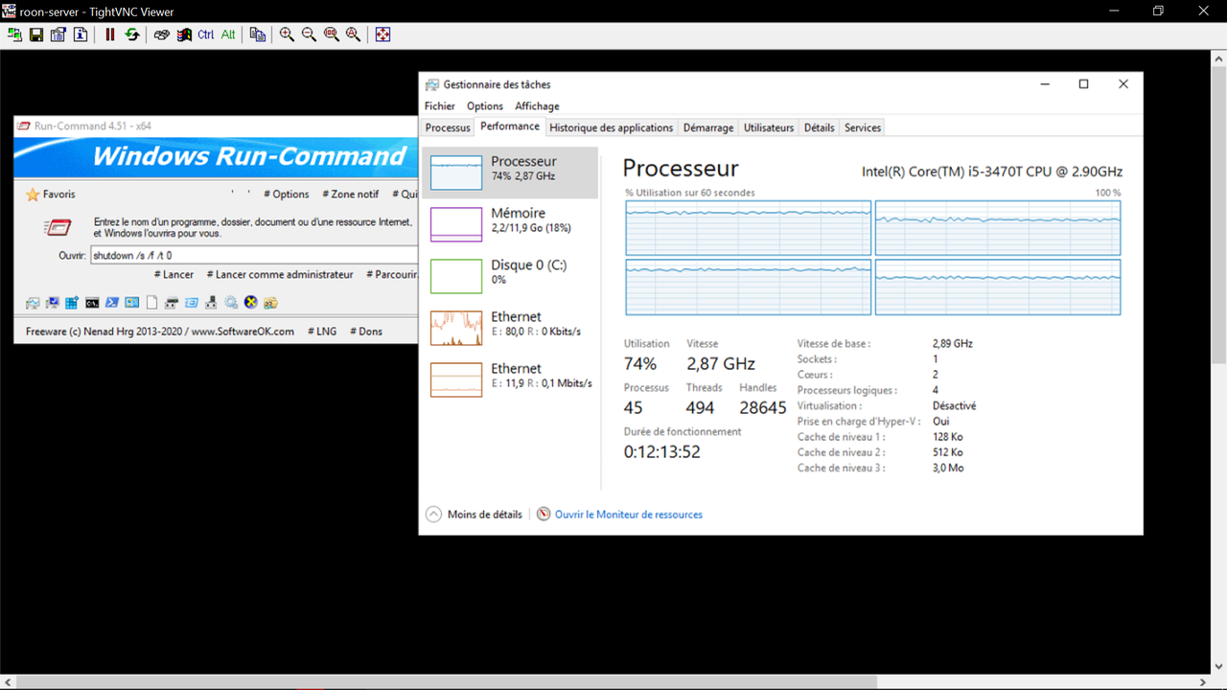1227x690 pixels.
Task: Select Processeur in performance sidebar
Action: (510, 172)
